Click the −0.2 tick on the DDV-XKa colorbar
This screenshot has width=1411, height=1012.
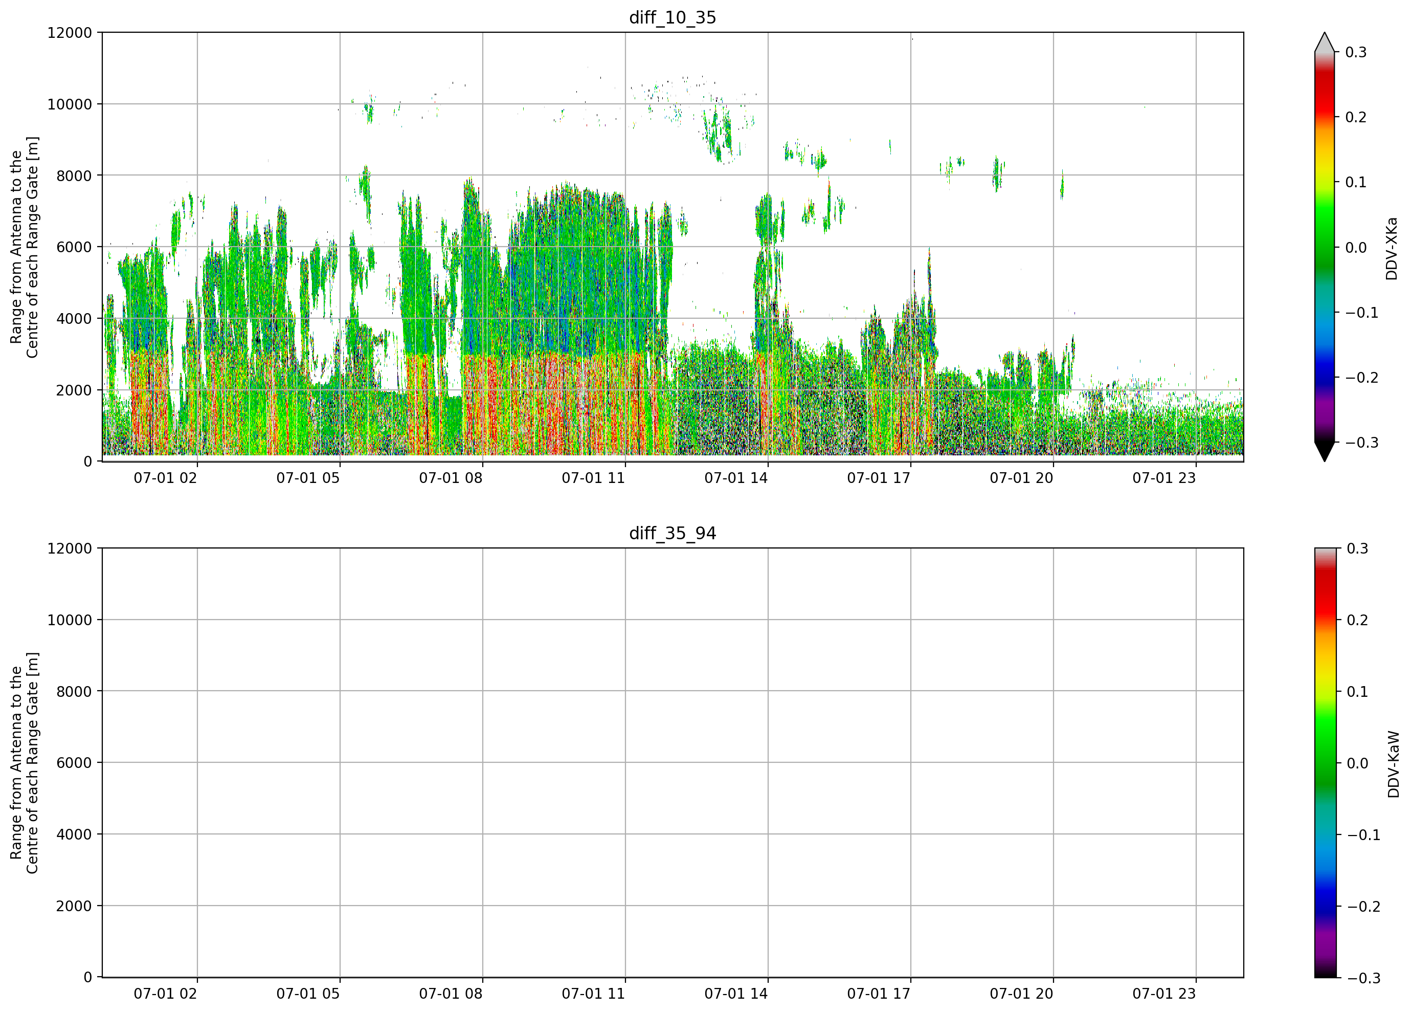click(x=1362, y=378)
